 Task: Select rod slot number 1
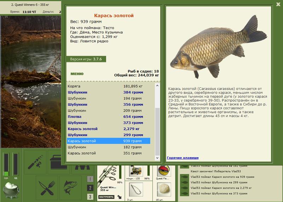[x=90, y=179]
